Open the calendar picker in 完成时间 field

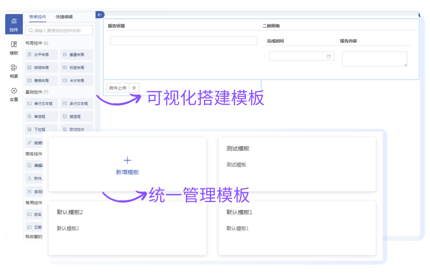(x=329, y=56)
